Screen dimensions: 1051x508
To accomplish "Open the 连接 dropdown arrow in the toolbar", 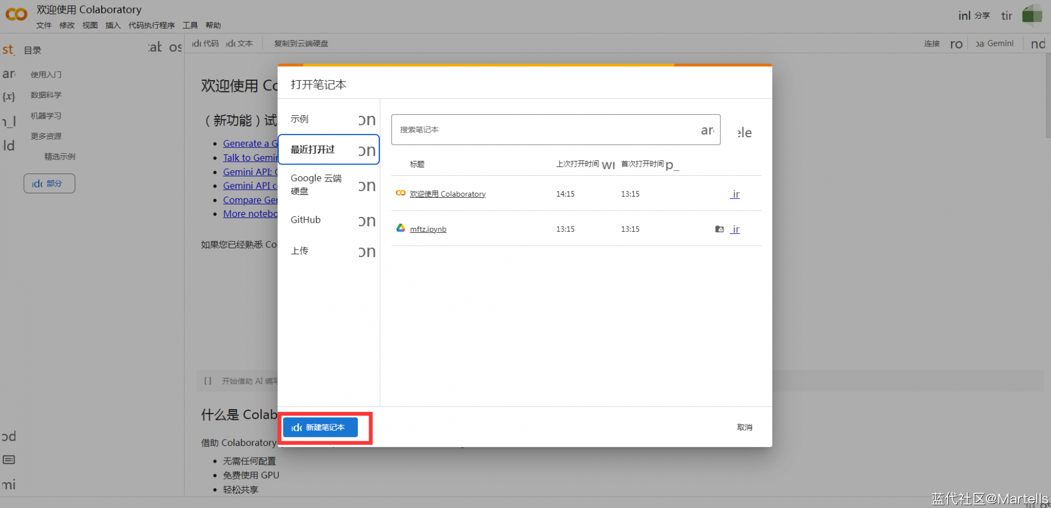I will (x=956, y=44).
